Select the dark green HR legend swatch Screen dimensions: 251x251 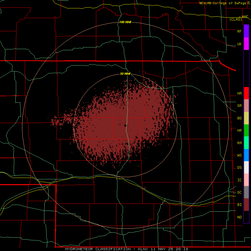pos(246,131)
